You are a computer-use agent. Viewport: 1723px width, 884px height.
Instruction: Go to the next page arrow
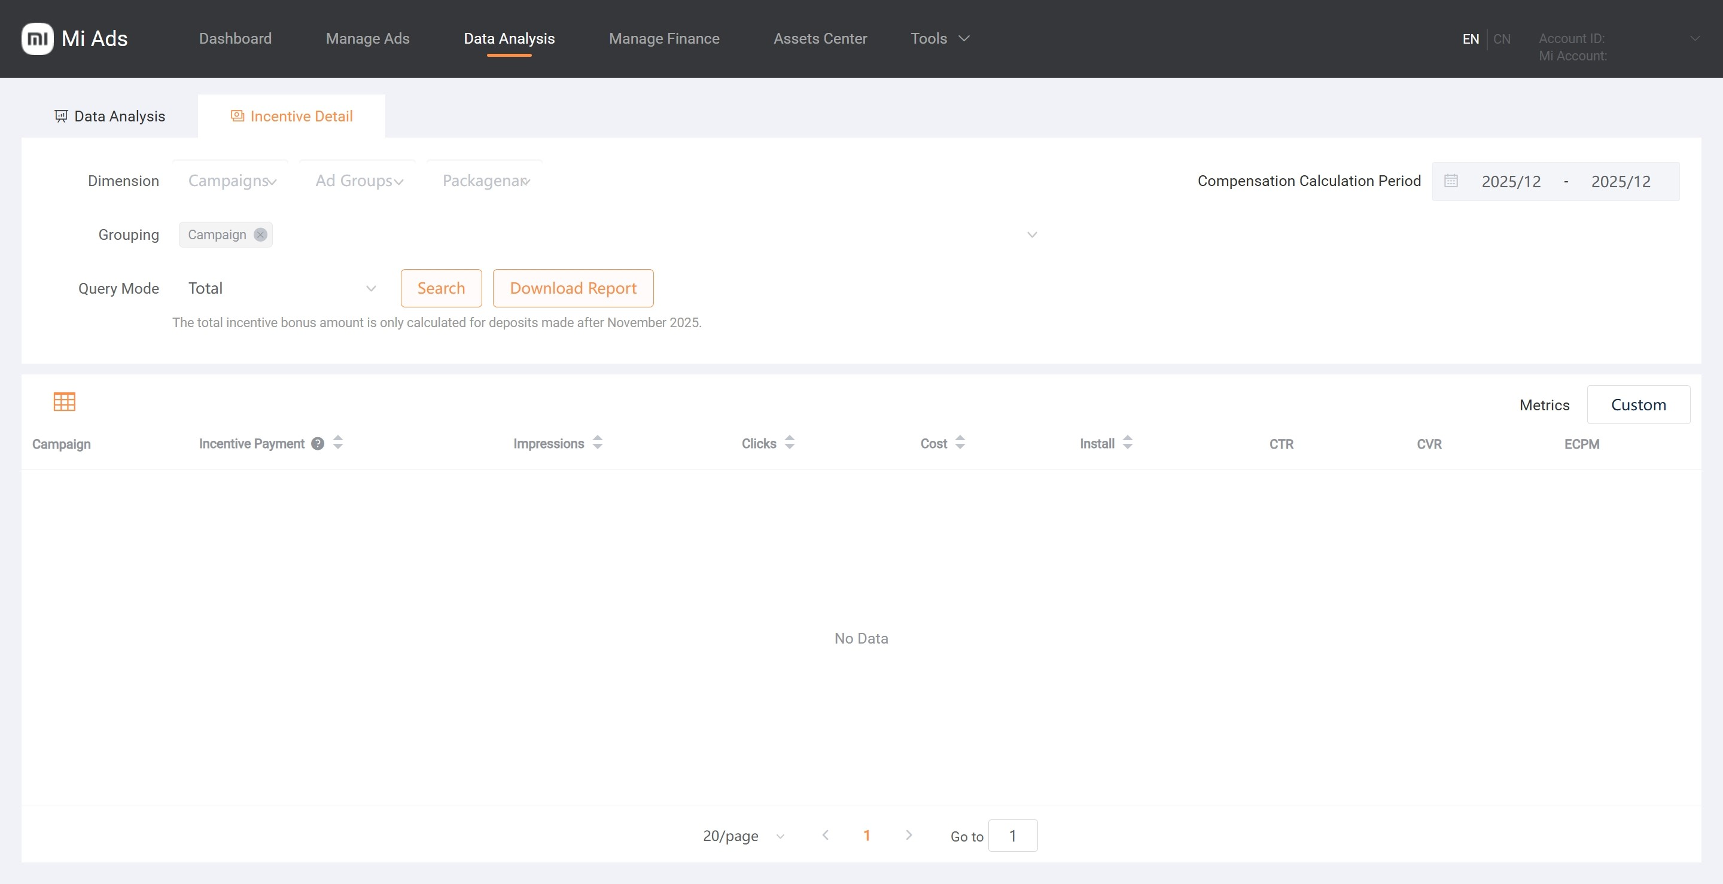click(x=908, y=835)
